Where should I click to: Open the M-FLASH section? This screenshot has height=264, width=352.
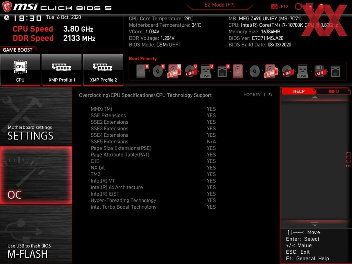[x=36, y=234]
